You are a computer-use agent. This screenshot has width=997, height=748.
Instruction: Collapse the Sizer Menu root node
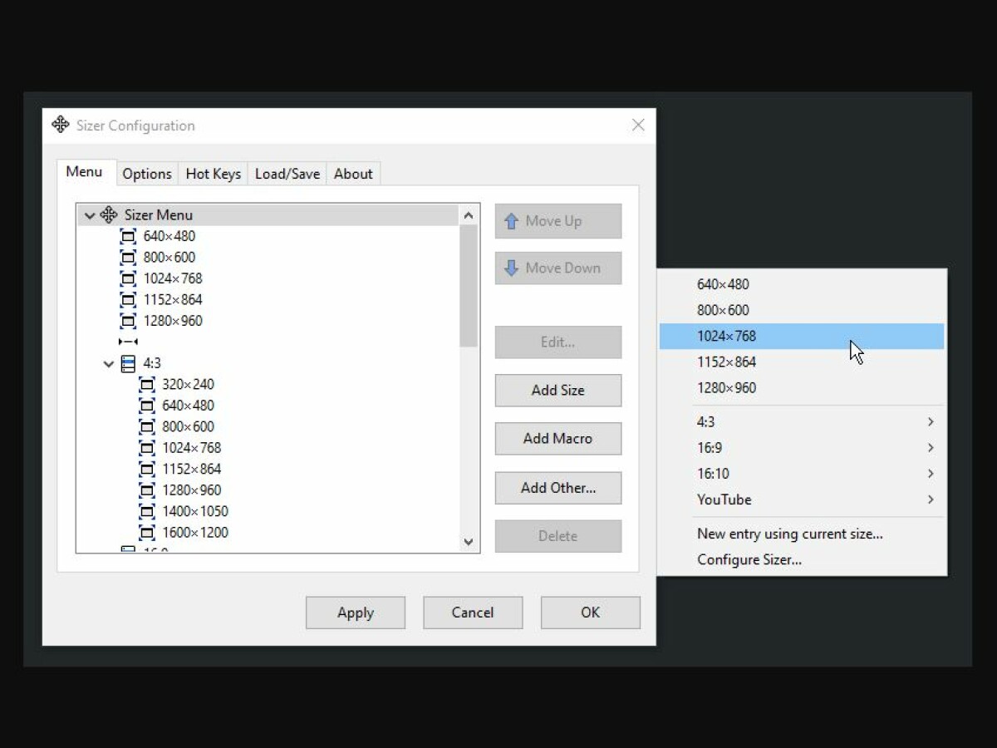(90, 215)
